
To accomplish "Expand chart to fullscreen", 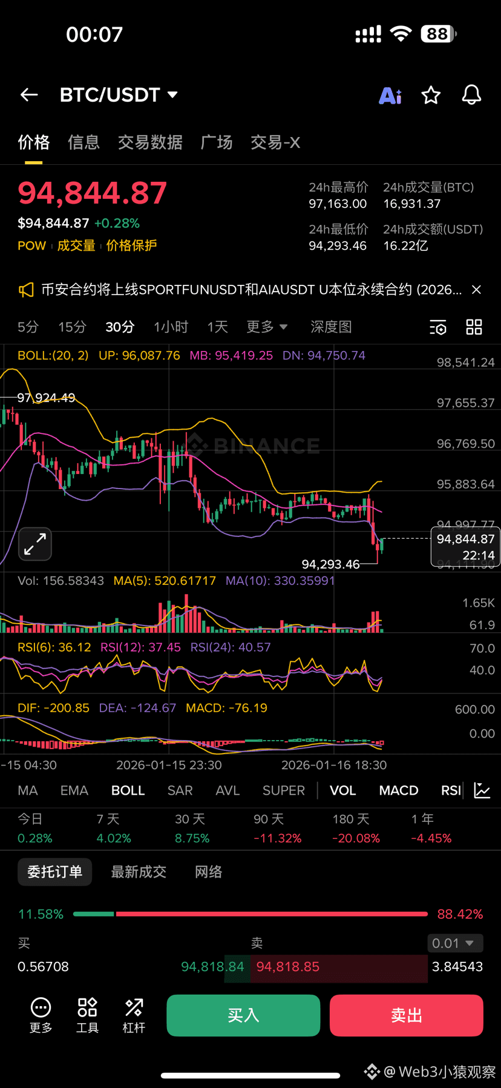I will click(x=35, y=544).
